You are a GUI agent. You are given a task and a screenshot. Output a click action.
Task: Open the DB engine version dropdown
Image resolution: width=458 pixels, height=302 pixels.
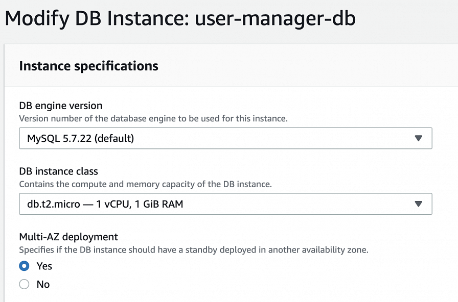[x=225, y=138]
